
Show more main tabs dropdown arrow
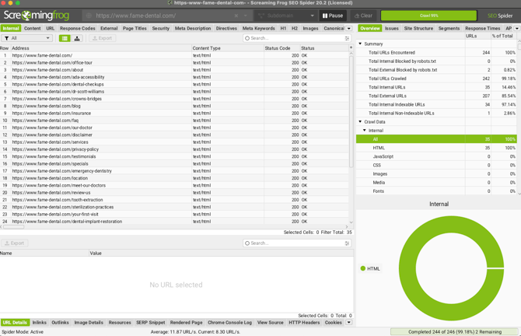349,29
